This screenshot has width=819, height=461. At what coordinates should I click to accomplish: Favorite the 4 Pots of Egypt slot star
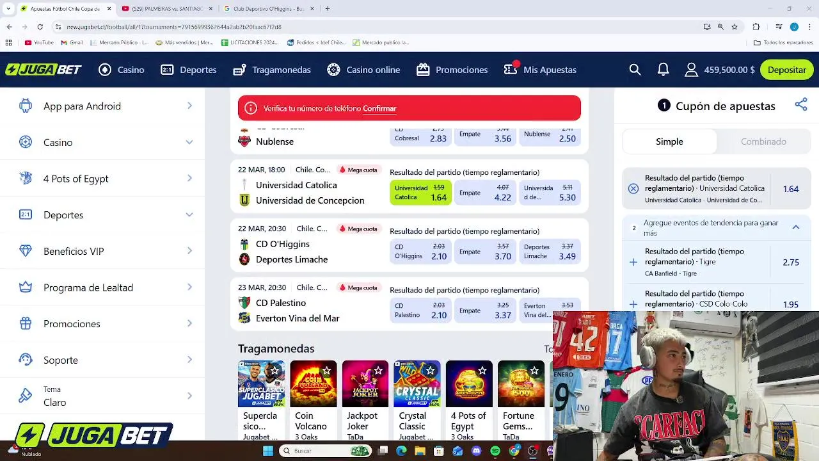[482, 371]
